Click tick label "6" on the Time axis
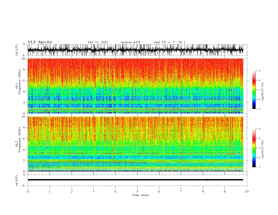This screenshot has width=278, height=215. (x=159, y=191)
